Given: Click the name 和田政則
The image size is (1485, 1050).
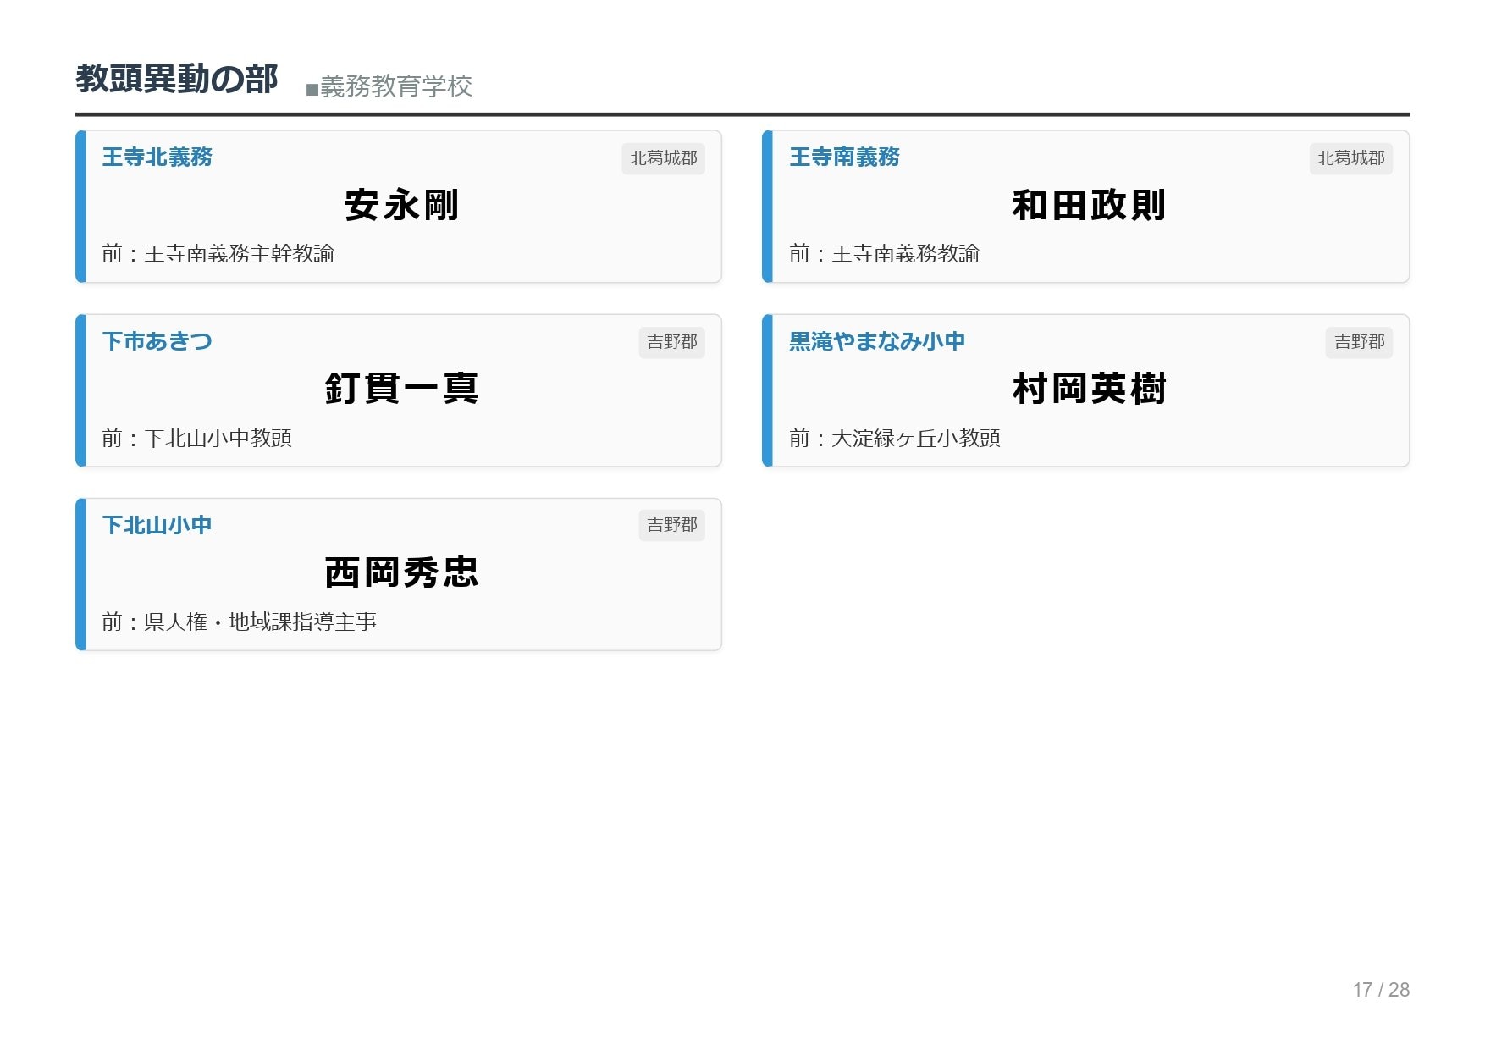Looking at the screenshot, I should [x=1089, y=206].
